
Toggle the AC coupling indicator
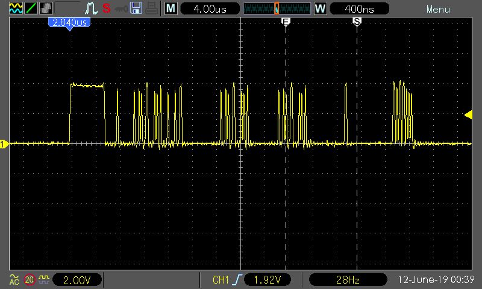14,280
